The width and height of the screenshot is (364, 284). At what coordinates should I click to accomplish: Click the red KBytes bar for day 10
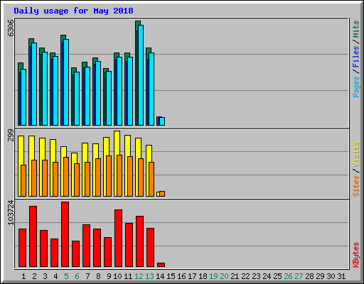click(119, 238)
